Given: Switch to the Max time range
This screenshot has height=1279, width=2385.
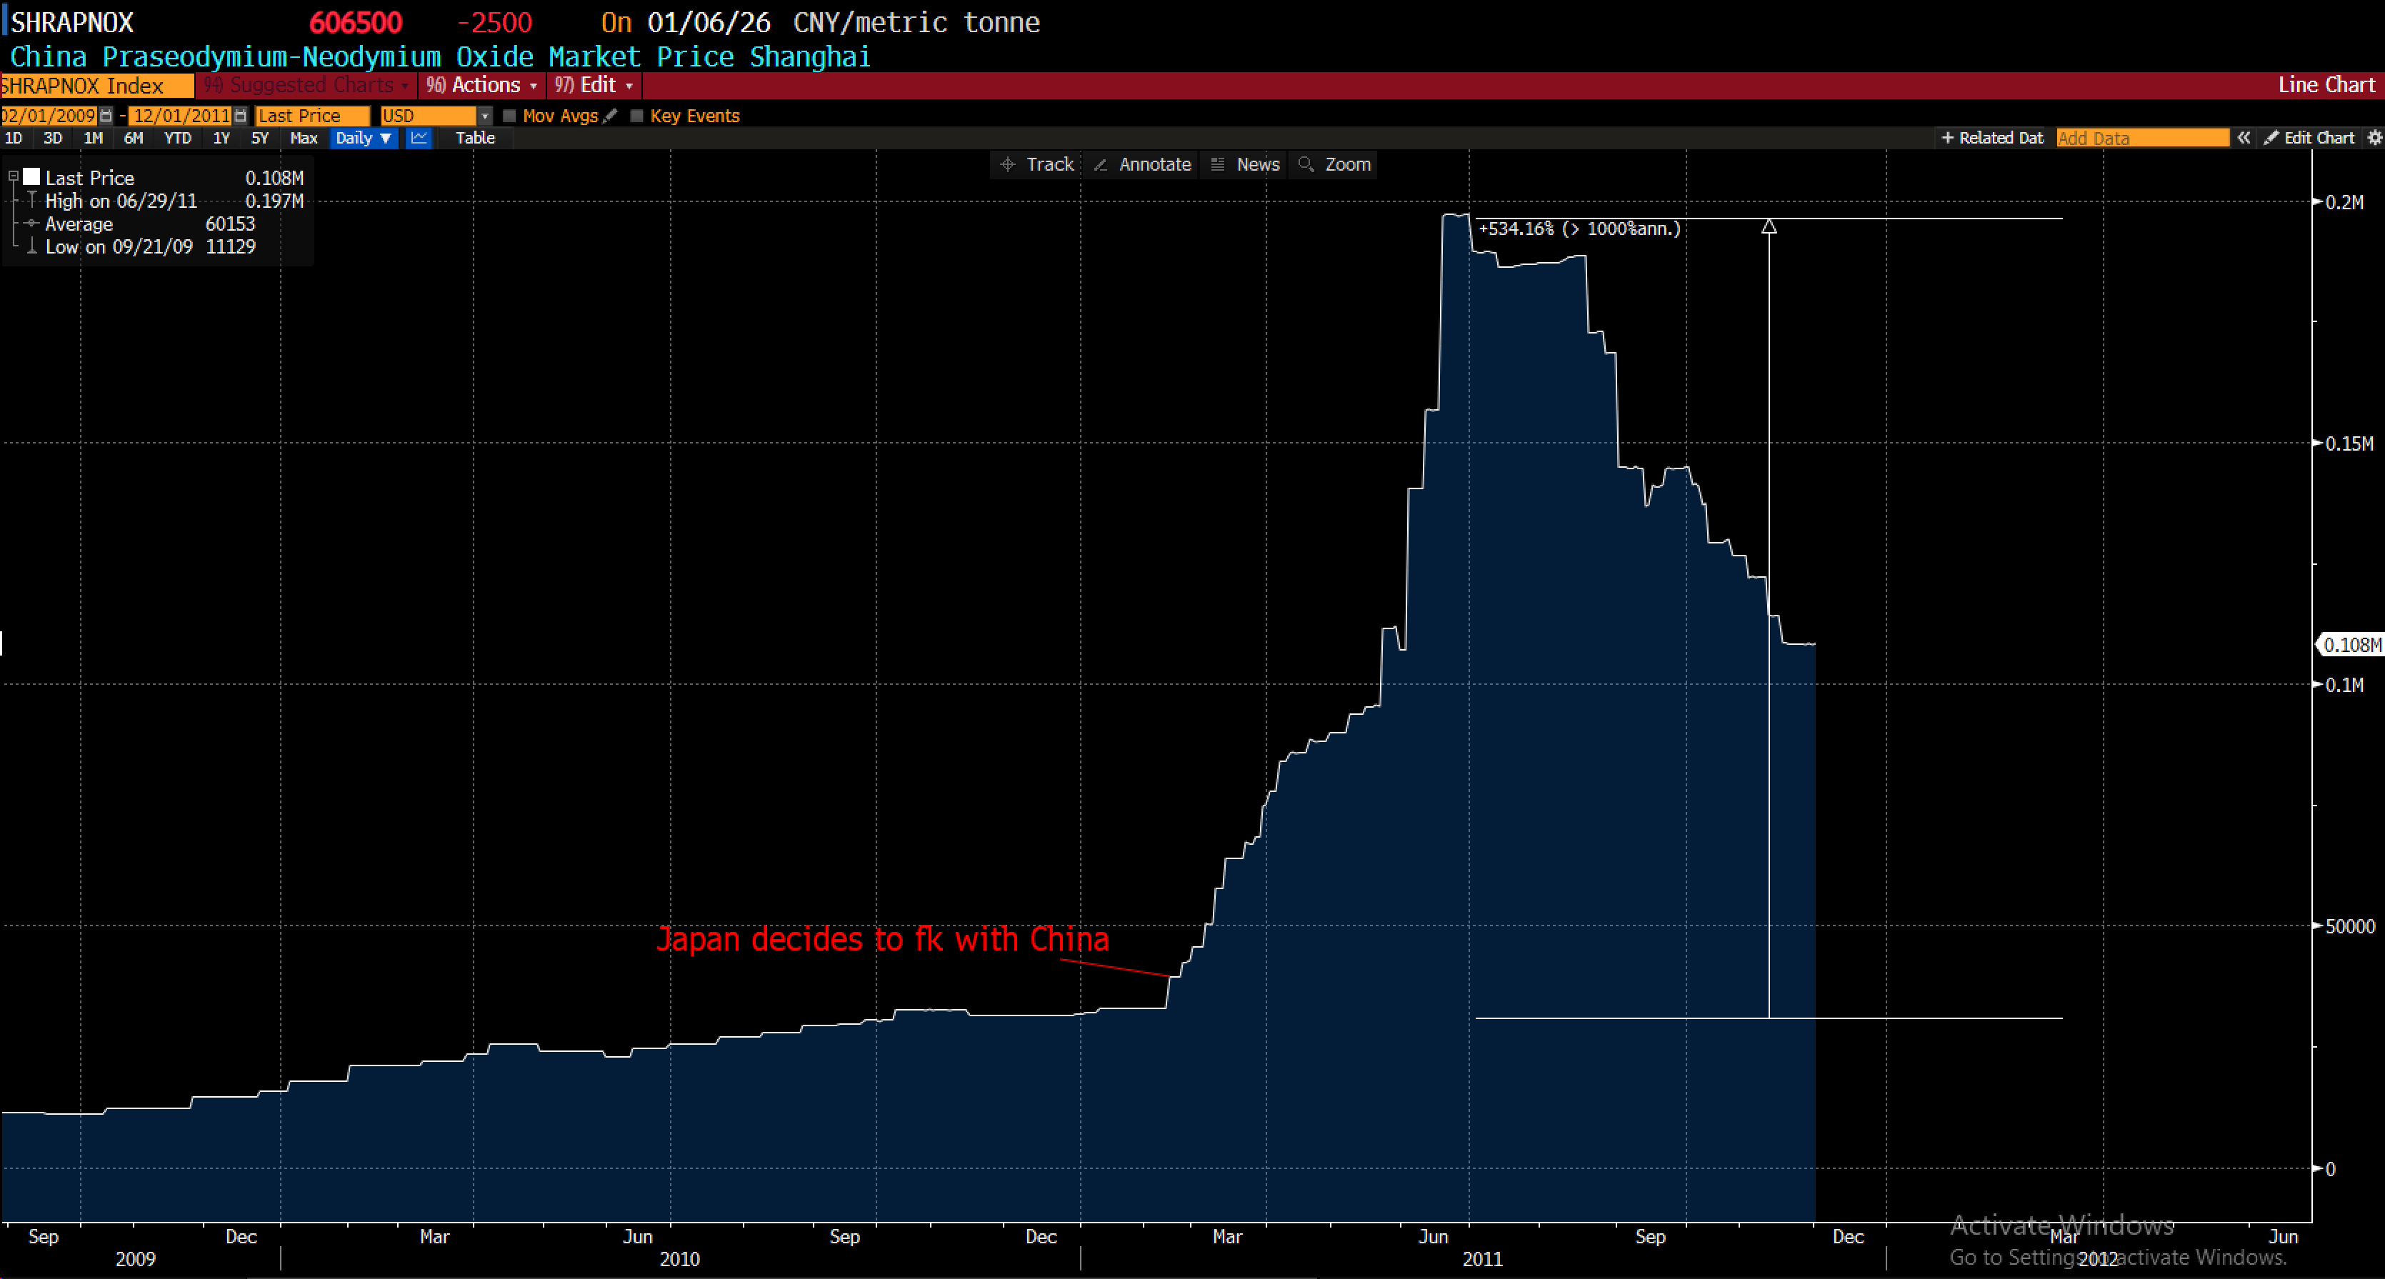Looking at the screenshot, I should (x=304, y=138).
